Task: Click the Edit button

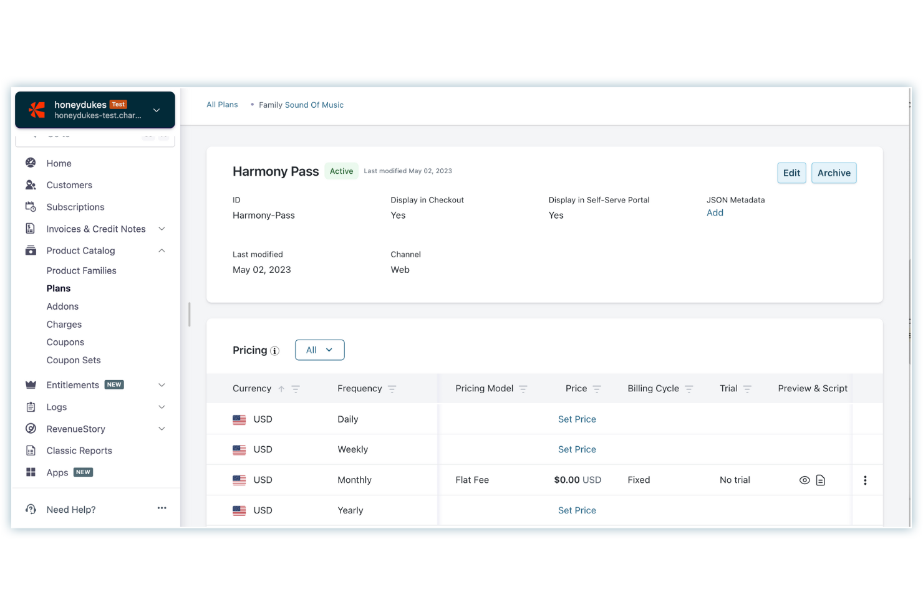Action: point(791,173)
